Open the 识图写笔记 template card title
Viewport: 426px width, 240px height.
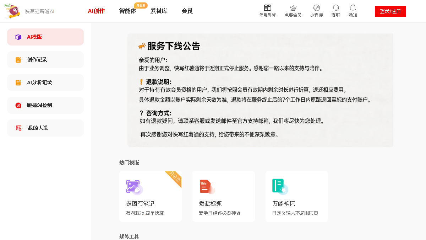point(140,204)
